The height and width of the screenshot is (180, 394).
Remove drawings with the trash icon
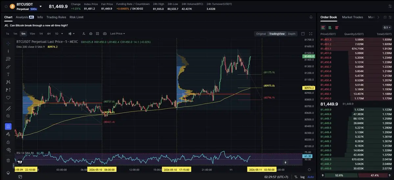(x=8, y=160)
